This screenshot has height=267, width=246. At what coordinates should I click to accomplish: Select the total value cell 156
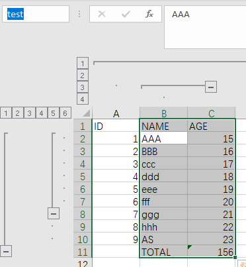point(212,252)
